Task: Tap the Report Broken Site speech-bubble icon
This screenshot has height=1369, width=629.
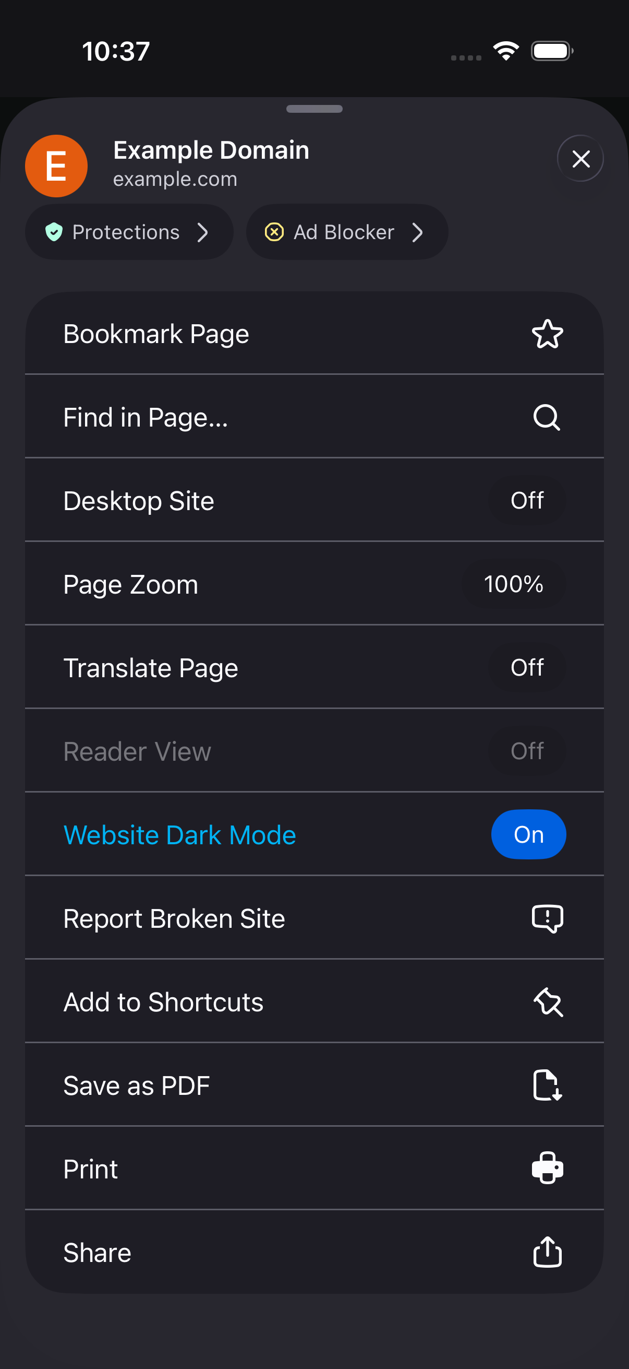Action: click(547, 918)
